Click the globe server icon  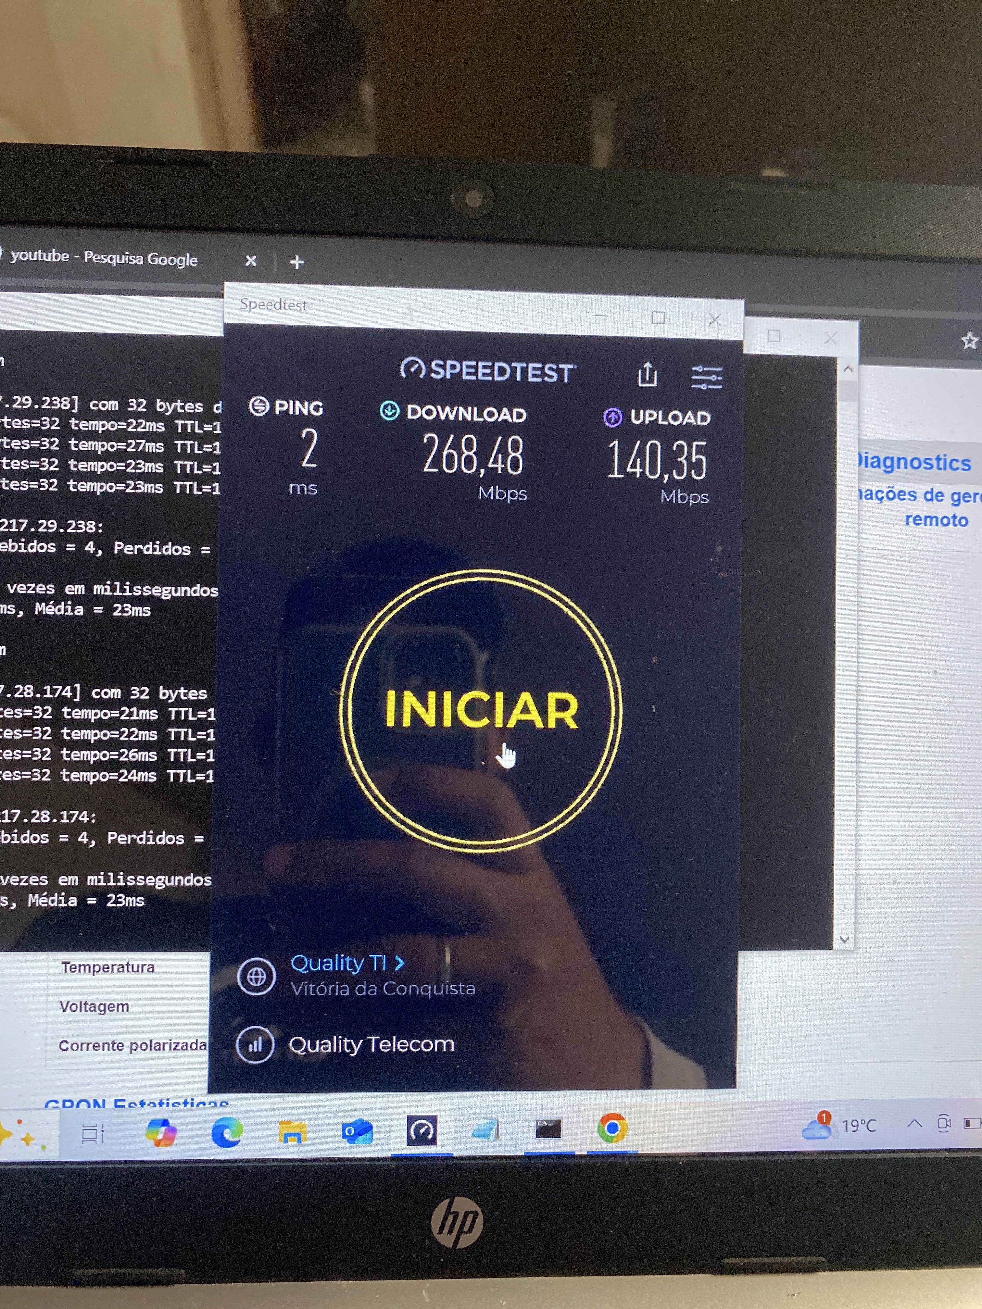coord(256,977)
